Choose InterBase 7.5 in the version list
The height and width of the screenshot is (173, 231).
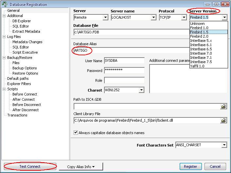201,62
